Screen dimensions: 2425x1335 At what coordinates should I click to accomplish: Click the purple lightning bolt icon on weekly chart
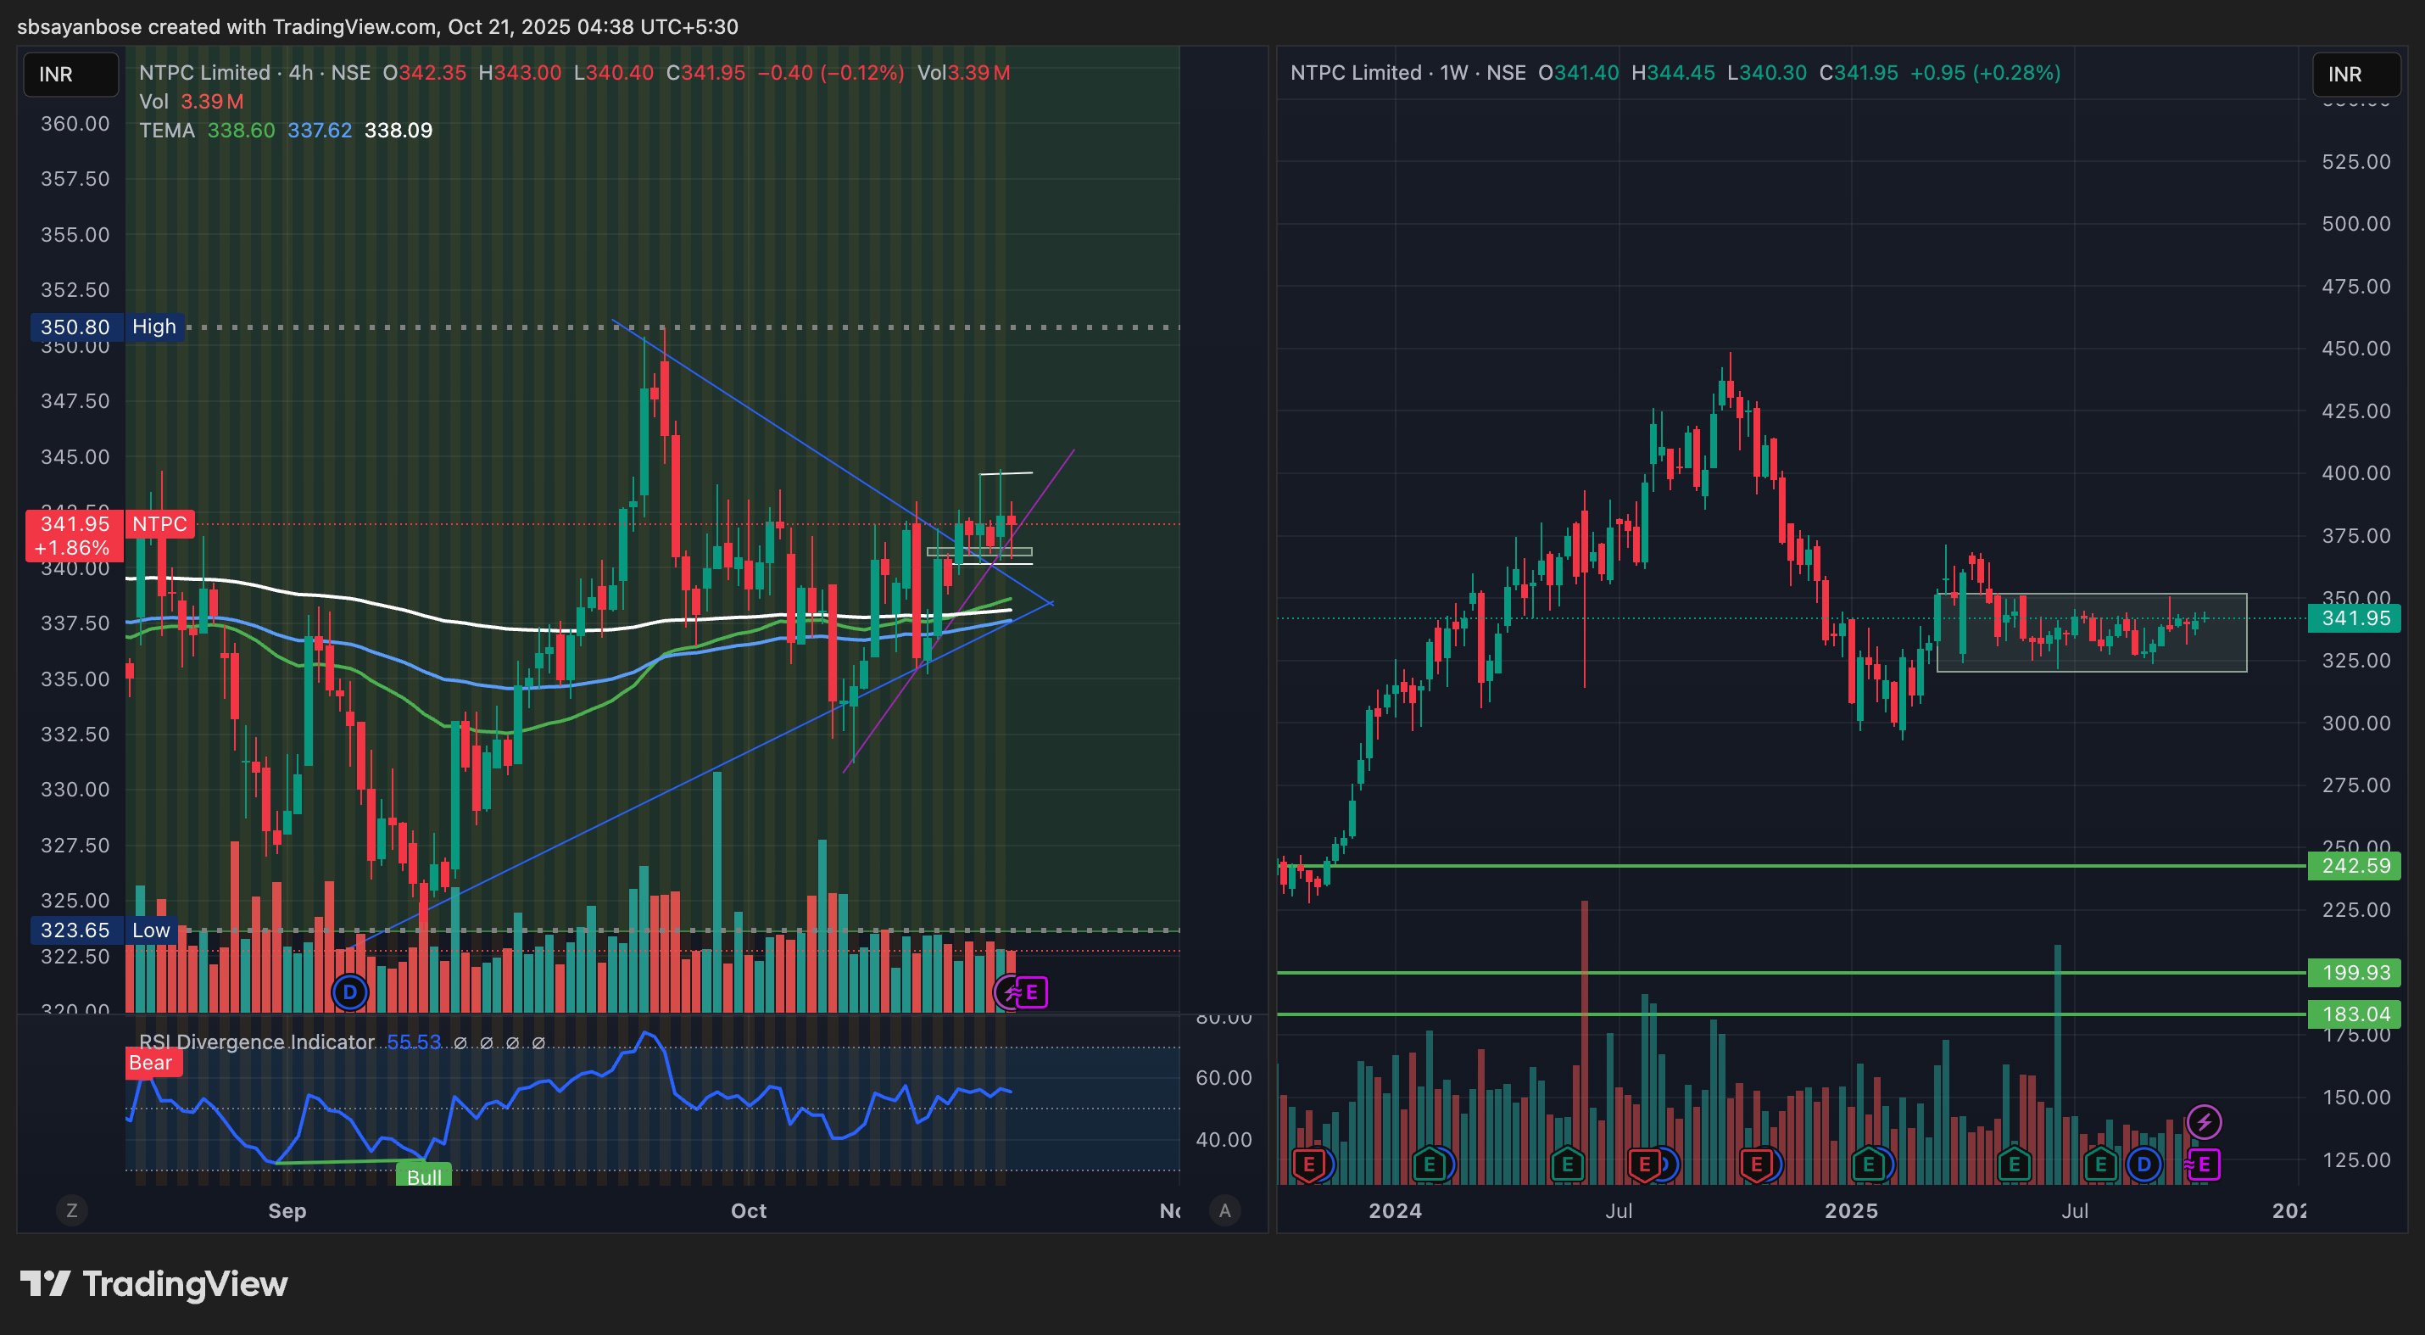point(2204,1121)
